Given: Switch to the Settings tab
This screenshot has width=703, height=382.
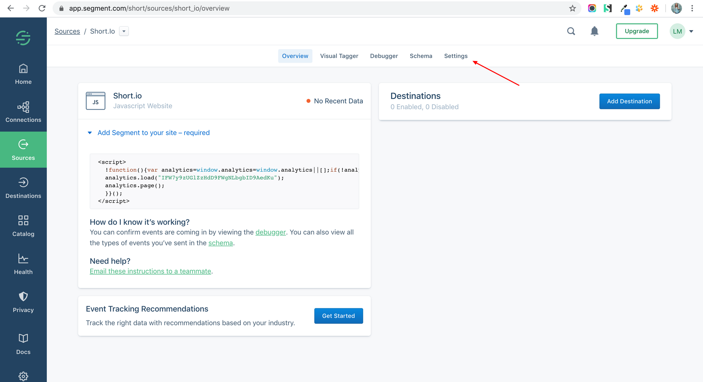Looking at the screenshot, I should coord(455,55).
